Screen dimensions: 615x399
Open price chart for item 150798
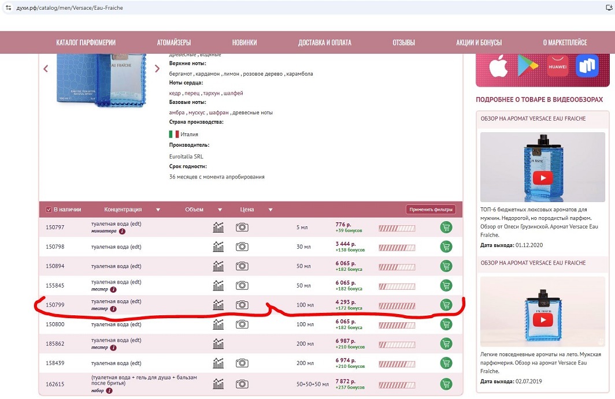tap(218, 247)
